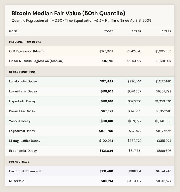The image size is (180, 192).
Task: Click the MODEL column header
Action: pyautogui.click(x=14, y=31)
